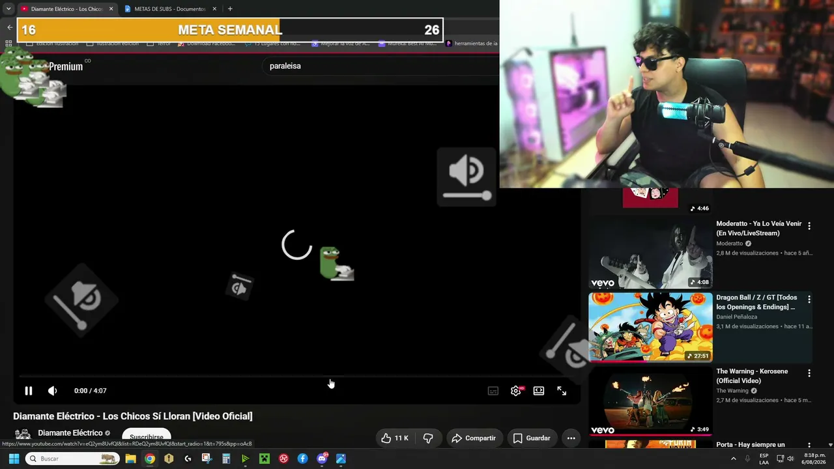Click the Compartir button
The height and width of the screenshot is (469, 834).
(x=474, y=438)
